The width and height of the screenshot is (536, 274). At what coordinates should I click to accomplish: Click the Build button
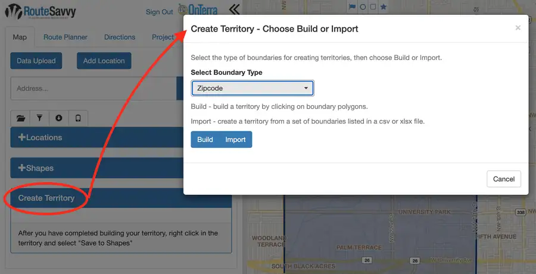[205, 140]
